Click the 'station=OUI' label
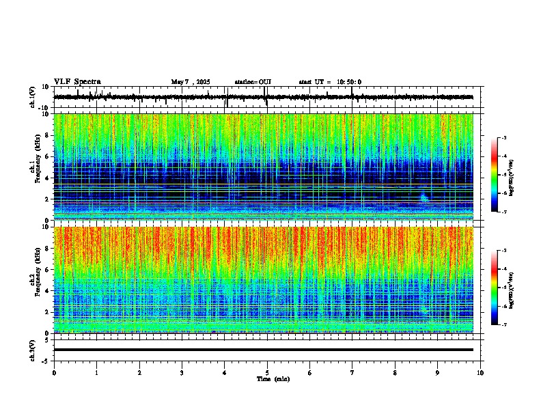541x418 pixels. tap(253, 82)
